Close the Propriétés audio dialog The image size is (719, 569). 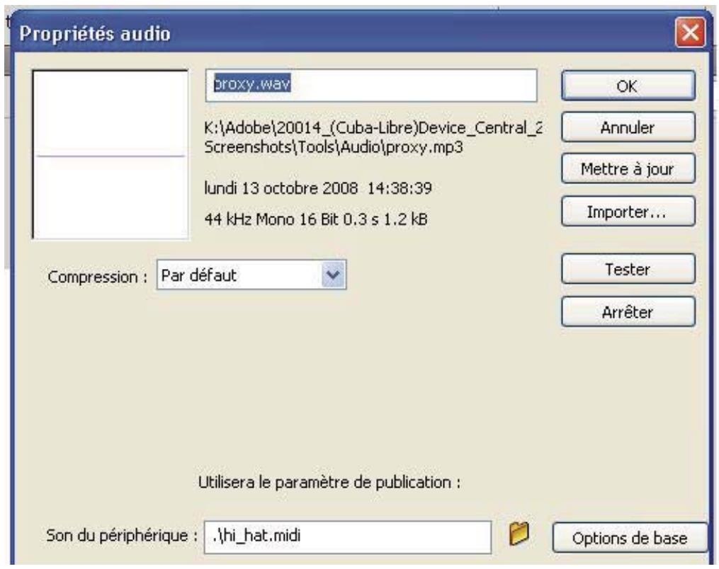[690, 33]
